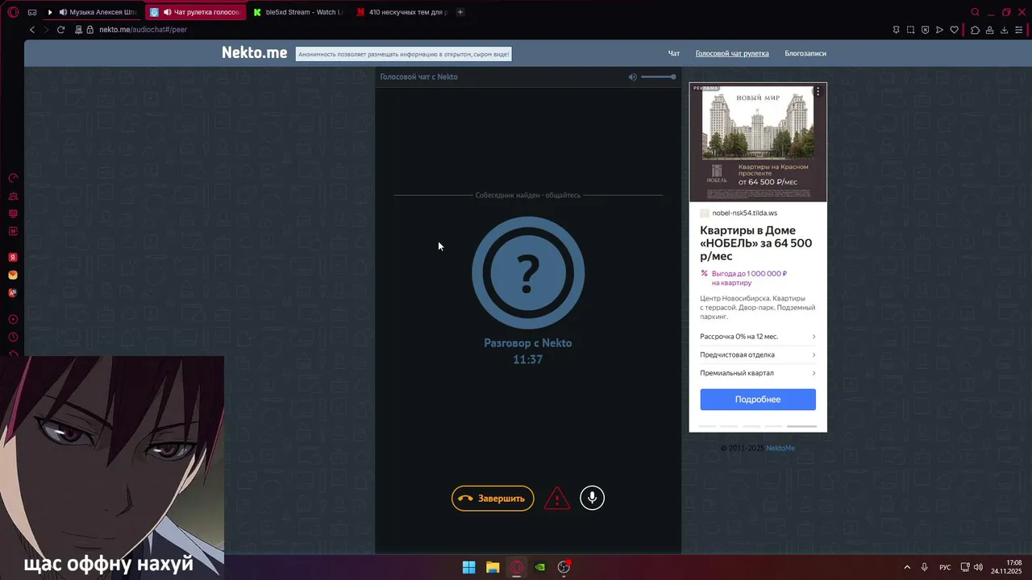Open the downloads icon

tap(1005, 30)
